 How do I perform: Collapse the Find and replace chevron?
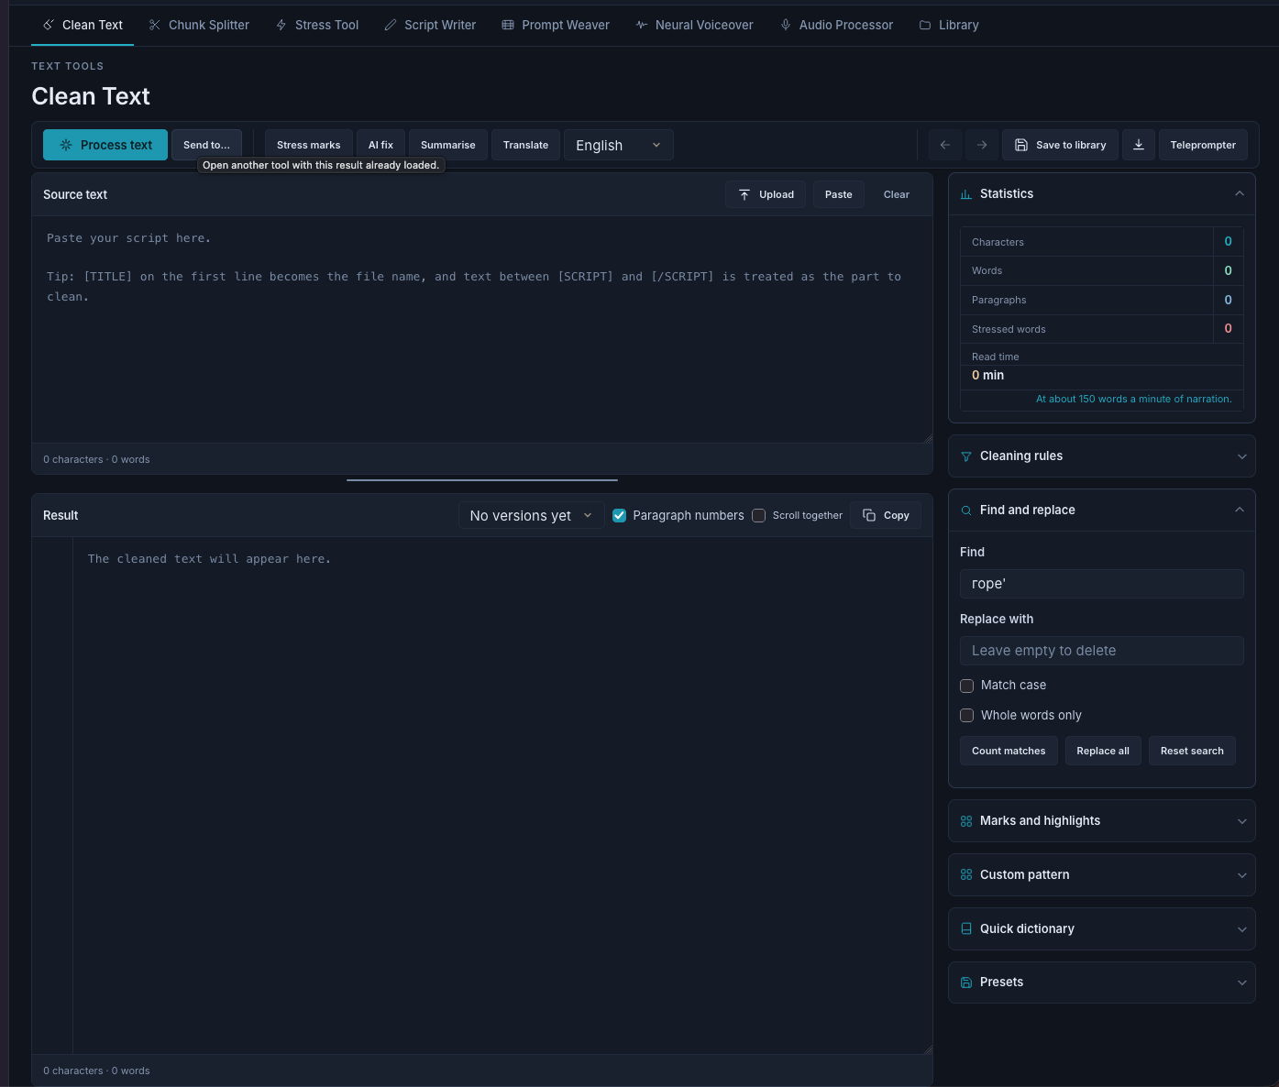click(x=1240, y=510)
